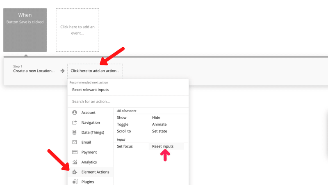328x185 pixels.
Task: Choose the Show element action
Action: click(121, 118)
